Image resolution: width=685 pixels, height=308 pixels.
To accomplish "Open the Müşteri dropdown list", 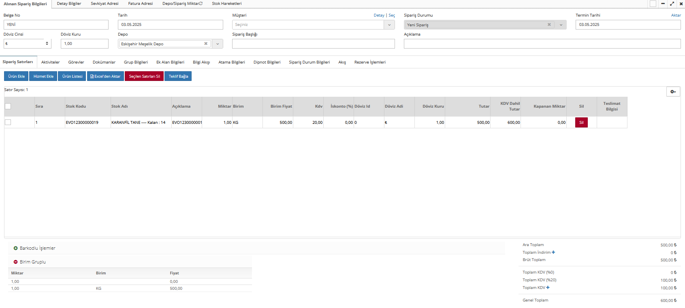I will (389, 25).
